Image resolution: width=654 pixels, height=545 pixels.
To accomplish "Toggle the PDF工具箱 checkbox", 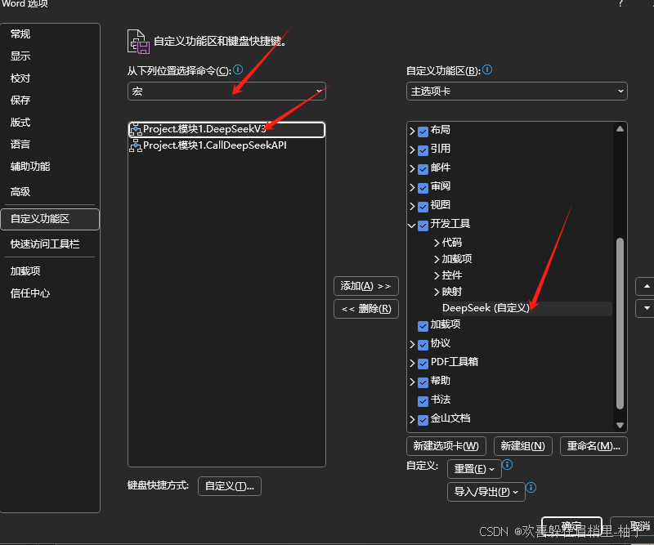I will (x=423, y=364).
